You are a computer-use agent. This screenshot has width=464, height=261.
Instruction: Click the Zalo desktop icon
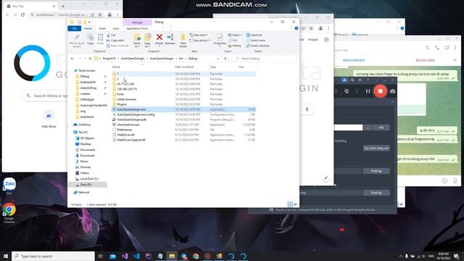[x=9, y=186]
